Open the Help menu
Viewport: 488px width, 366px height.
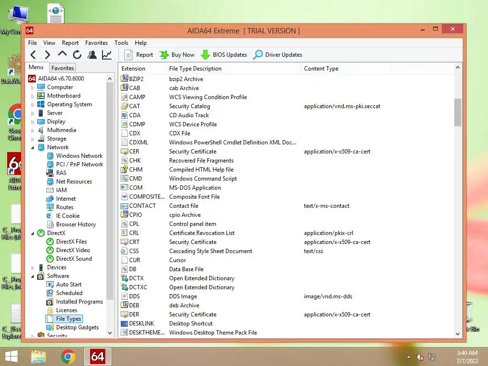click(141, 43)
